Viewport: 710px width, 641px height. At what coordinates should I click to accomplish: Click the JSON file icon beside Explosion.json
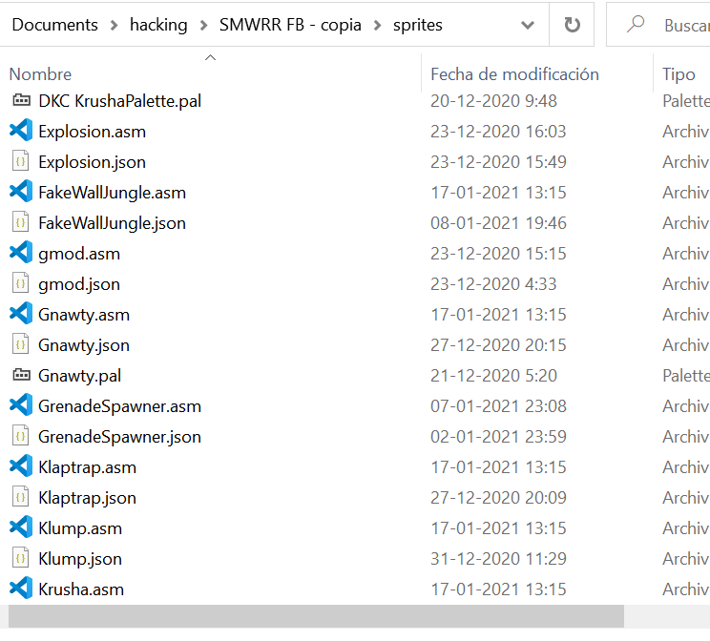[x=20, y=161]
